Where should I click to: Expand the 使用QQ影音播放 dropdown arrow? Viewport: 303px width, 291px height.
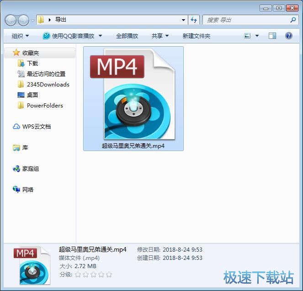pos(100,36)
